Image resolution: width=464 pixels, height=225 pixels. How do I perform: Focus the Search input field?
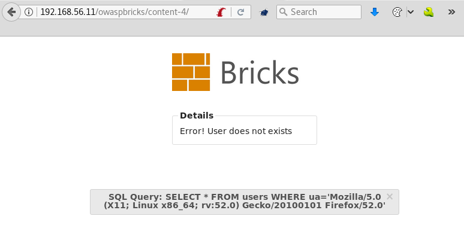point(319,12)
